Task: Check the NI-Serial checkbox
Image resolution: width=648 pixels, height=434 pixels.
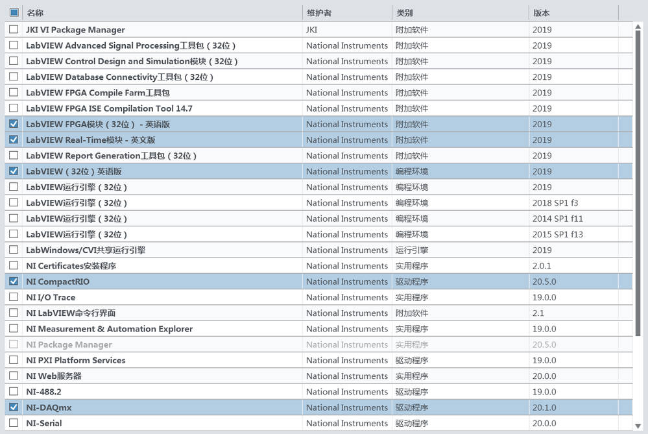Action: click(14, 423)
